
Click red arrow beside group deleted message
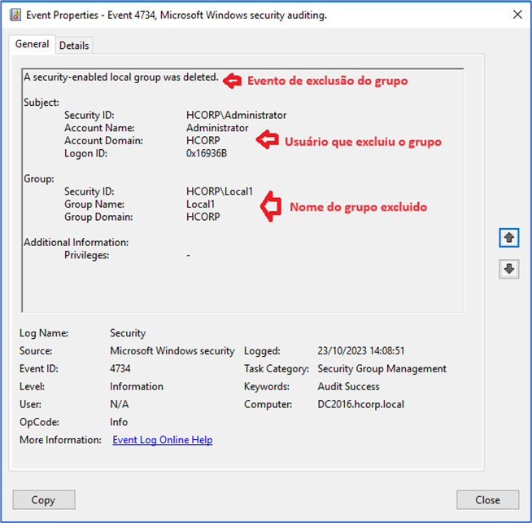[233, 80]
